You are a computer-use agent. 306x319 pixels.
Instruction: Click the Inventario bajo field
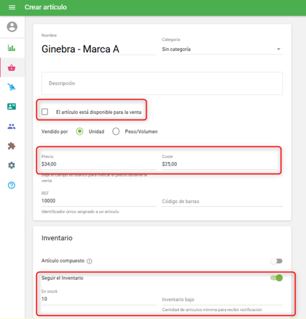pyautogui.click(x=222, y=299)
